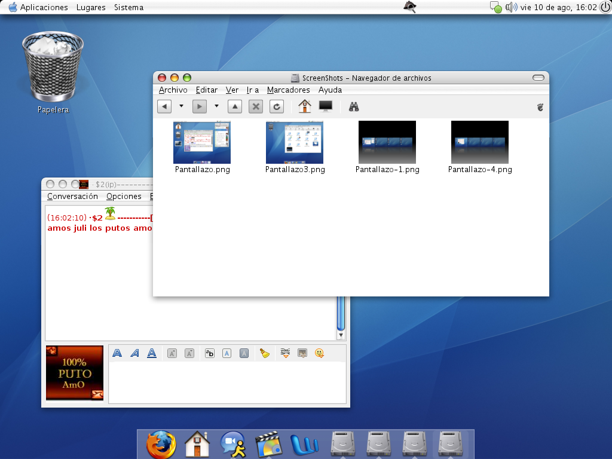The image size is (612, 459).
Task: Click the hat icon in top panel
Action: click(409, 7)
